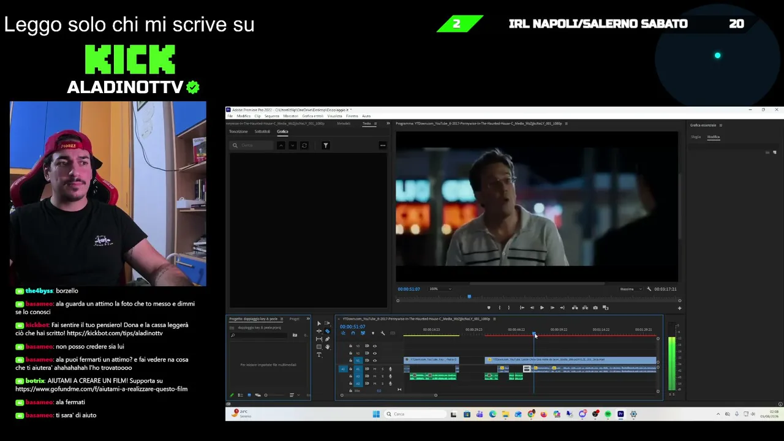Screen dimensions: 784x441
Task: Open timeline display settings wrench
Action: [x=383, y=333]
